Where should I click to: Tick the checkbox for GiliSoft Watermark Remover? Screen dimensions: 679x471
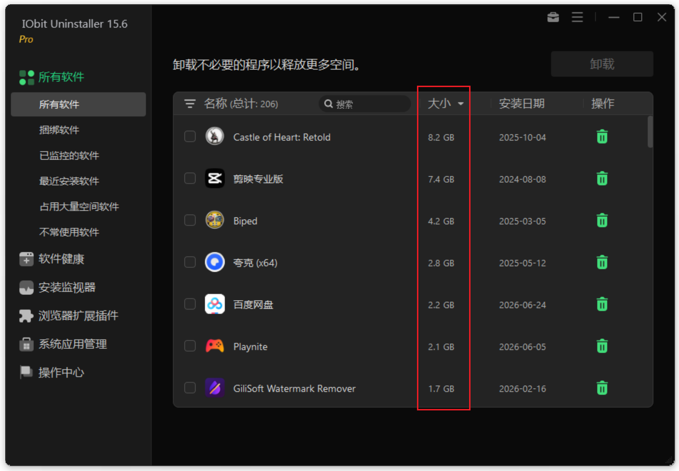(190, 388)
